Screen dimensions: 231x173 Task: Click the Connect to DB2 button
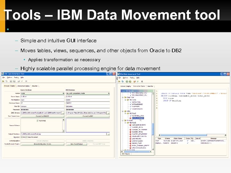[x=88, y=116]
